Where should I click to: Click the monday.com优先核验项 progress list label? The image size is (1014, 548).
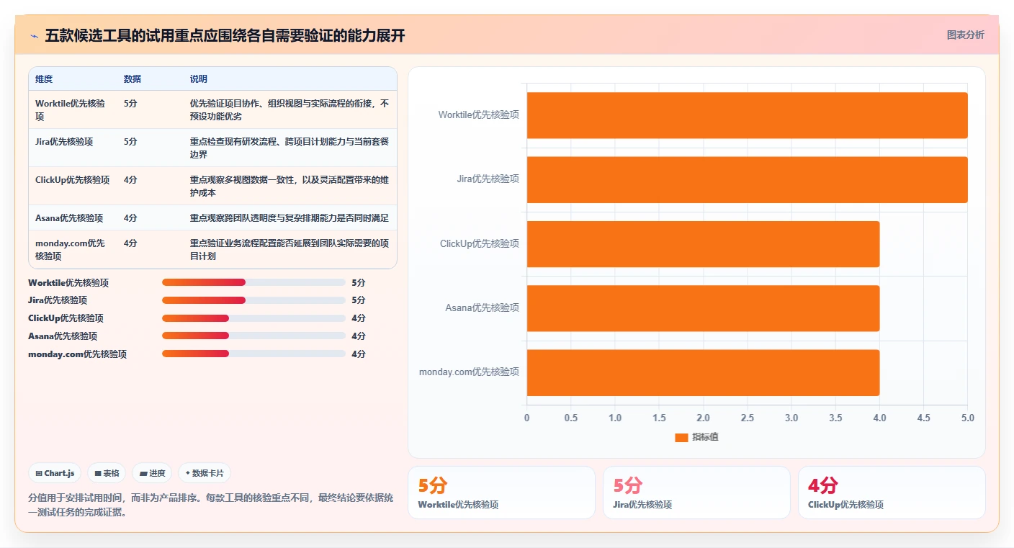pyautogui.click(x=77, y=354)
